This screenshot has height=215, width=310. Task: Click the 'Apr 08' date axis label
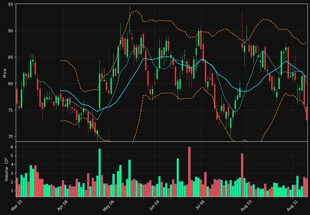62,206
